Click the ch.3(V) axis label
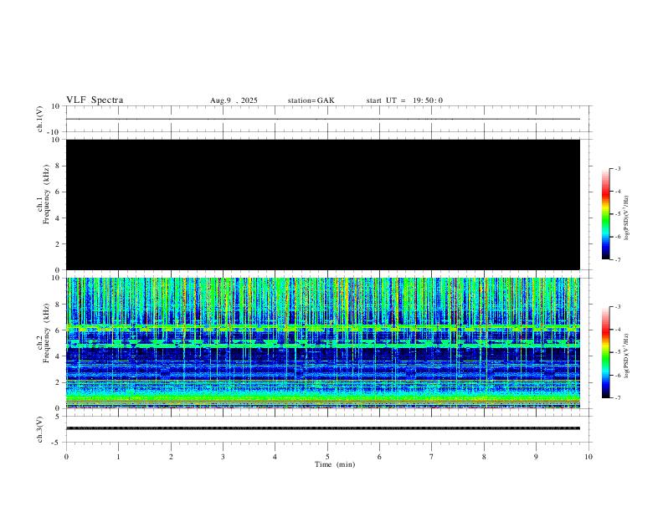This screenshot has width=663, height=512. point(39,428)
